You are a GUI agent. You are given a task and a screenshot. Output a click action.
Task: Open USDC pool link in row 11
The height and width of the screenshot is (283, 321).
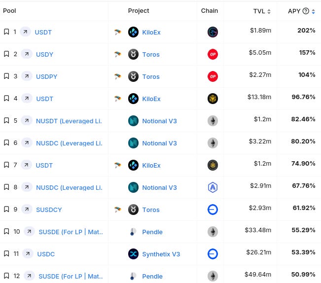coord(46,254)
